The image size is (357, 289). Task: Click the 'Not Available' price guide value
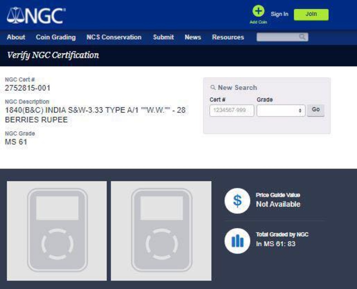click(278, 204)
